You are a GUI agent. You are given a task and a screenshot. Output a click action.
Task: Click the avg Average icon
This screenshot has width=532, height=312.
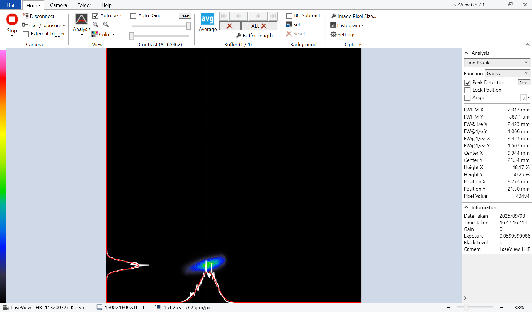[207, 19]
